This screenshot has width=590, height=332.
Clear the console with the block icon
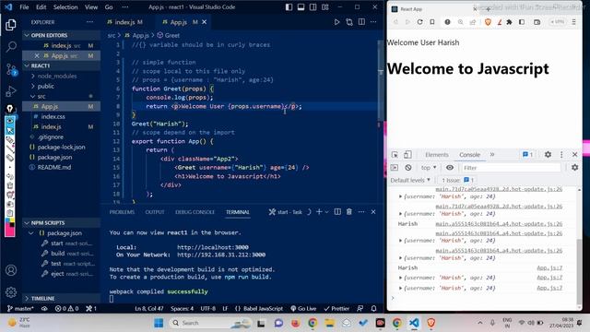(408, 168)
